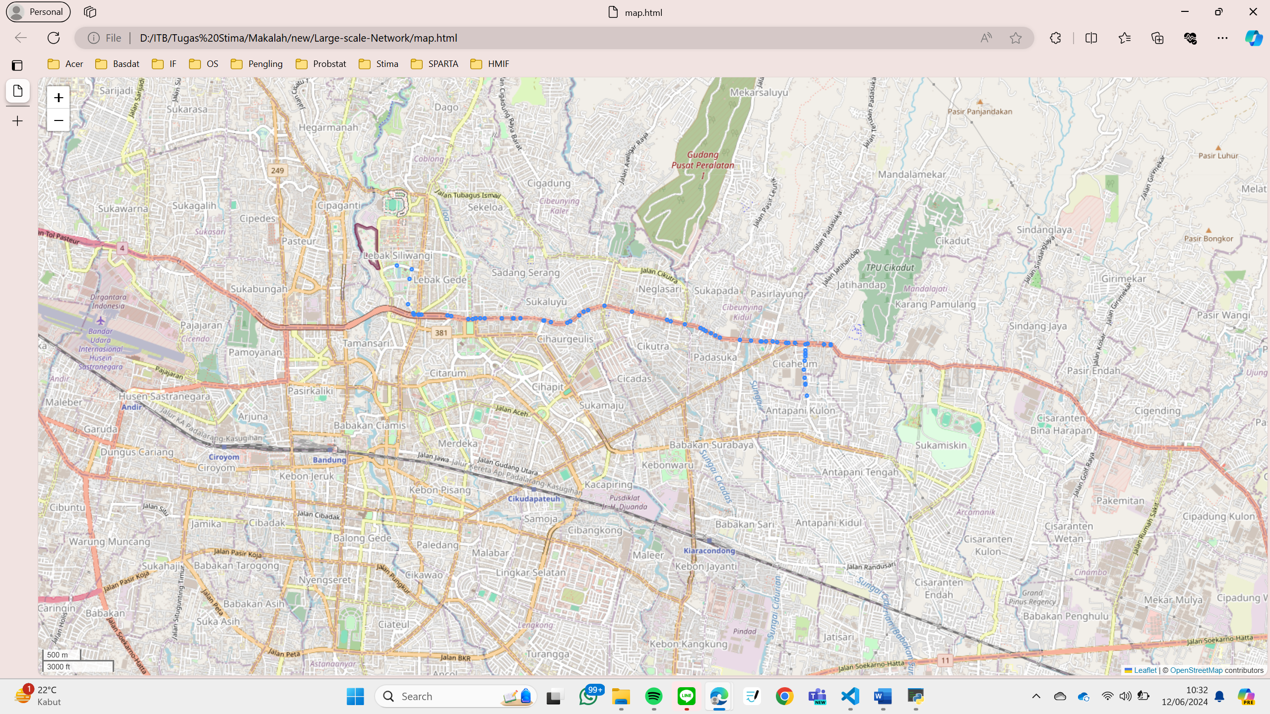Viewport: 1270px width, 714px height.
Task: Refresh the map.html page
Action: [54, 38]
